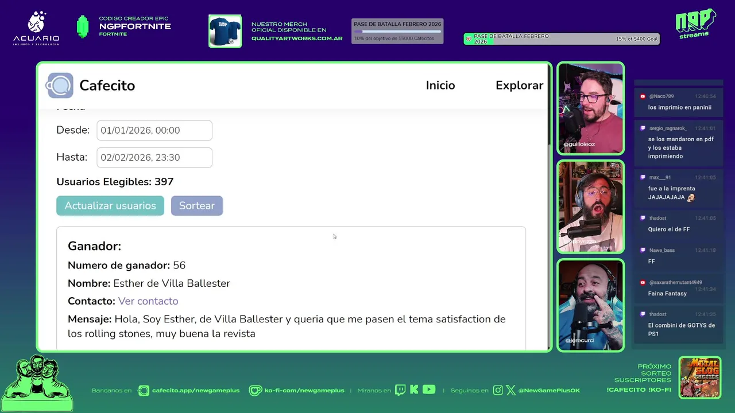The width and height of the screenshot is (735, 413).
Task: Click the middle webcam feed with headphones
Action: 590,206
